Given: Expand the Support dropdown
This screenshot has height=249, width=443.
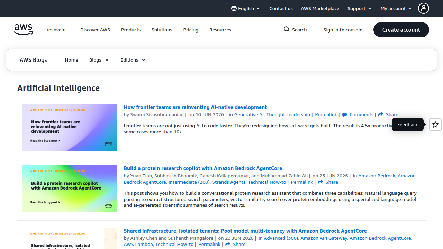Looking at the screenshot, I should point(359,8).
